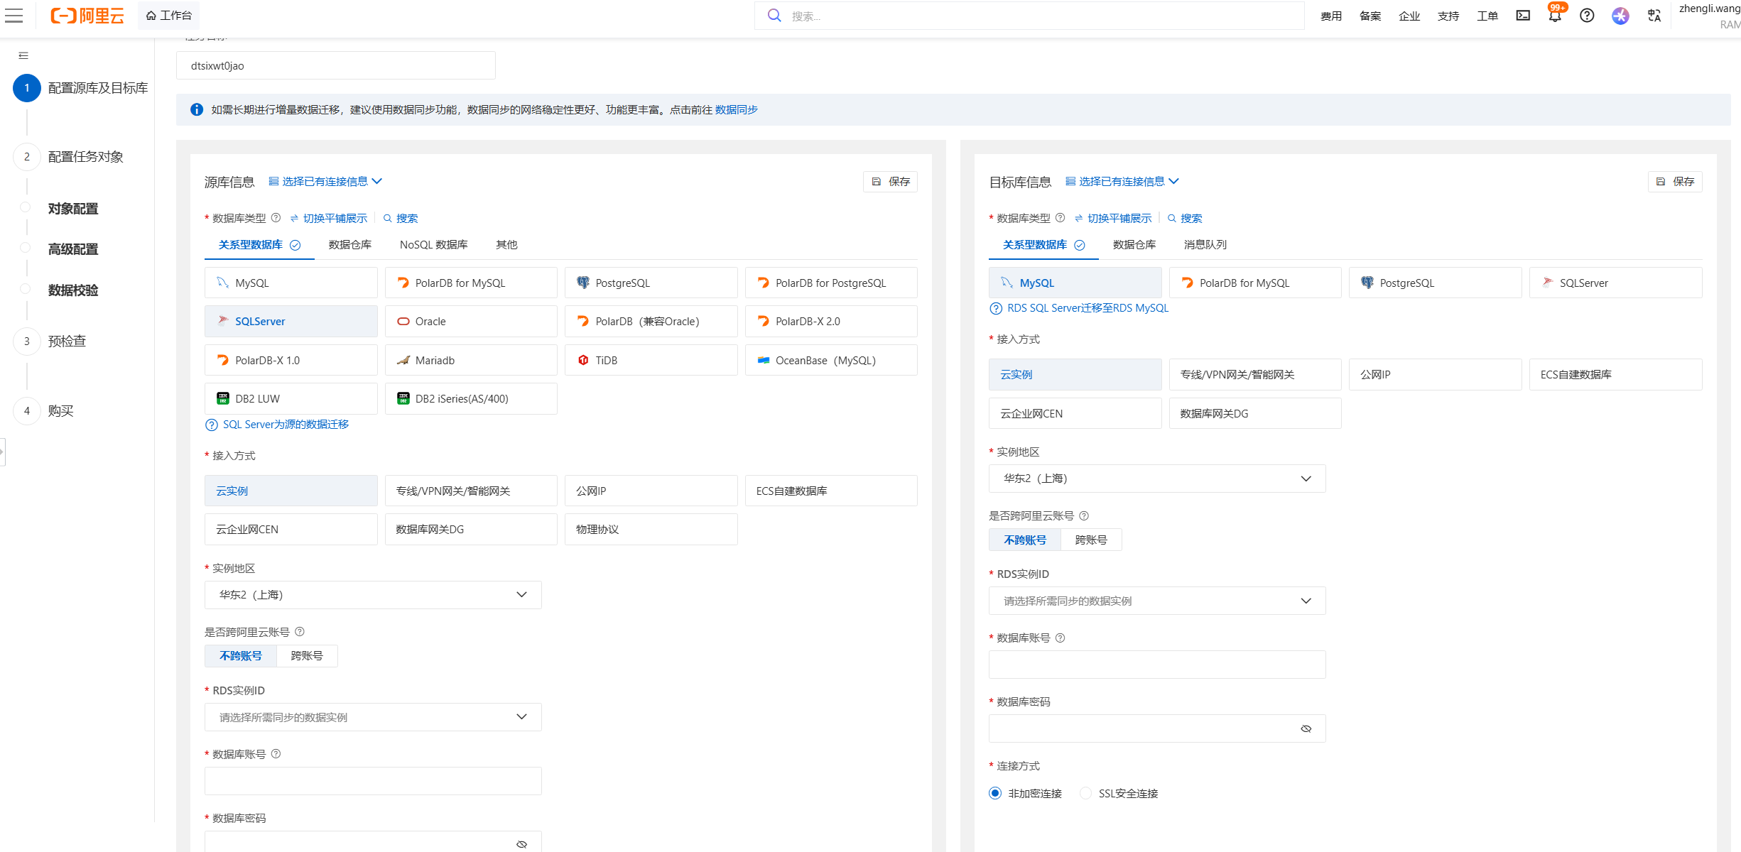Open the notifications bell icon

(1554, 16)
